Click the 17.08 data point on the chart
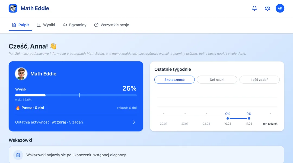This screenshot has height=163, width=293. click(249, 118)
